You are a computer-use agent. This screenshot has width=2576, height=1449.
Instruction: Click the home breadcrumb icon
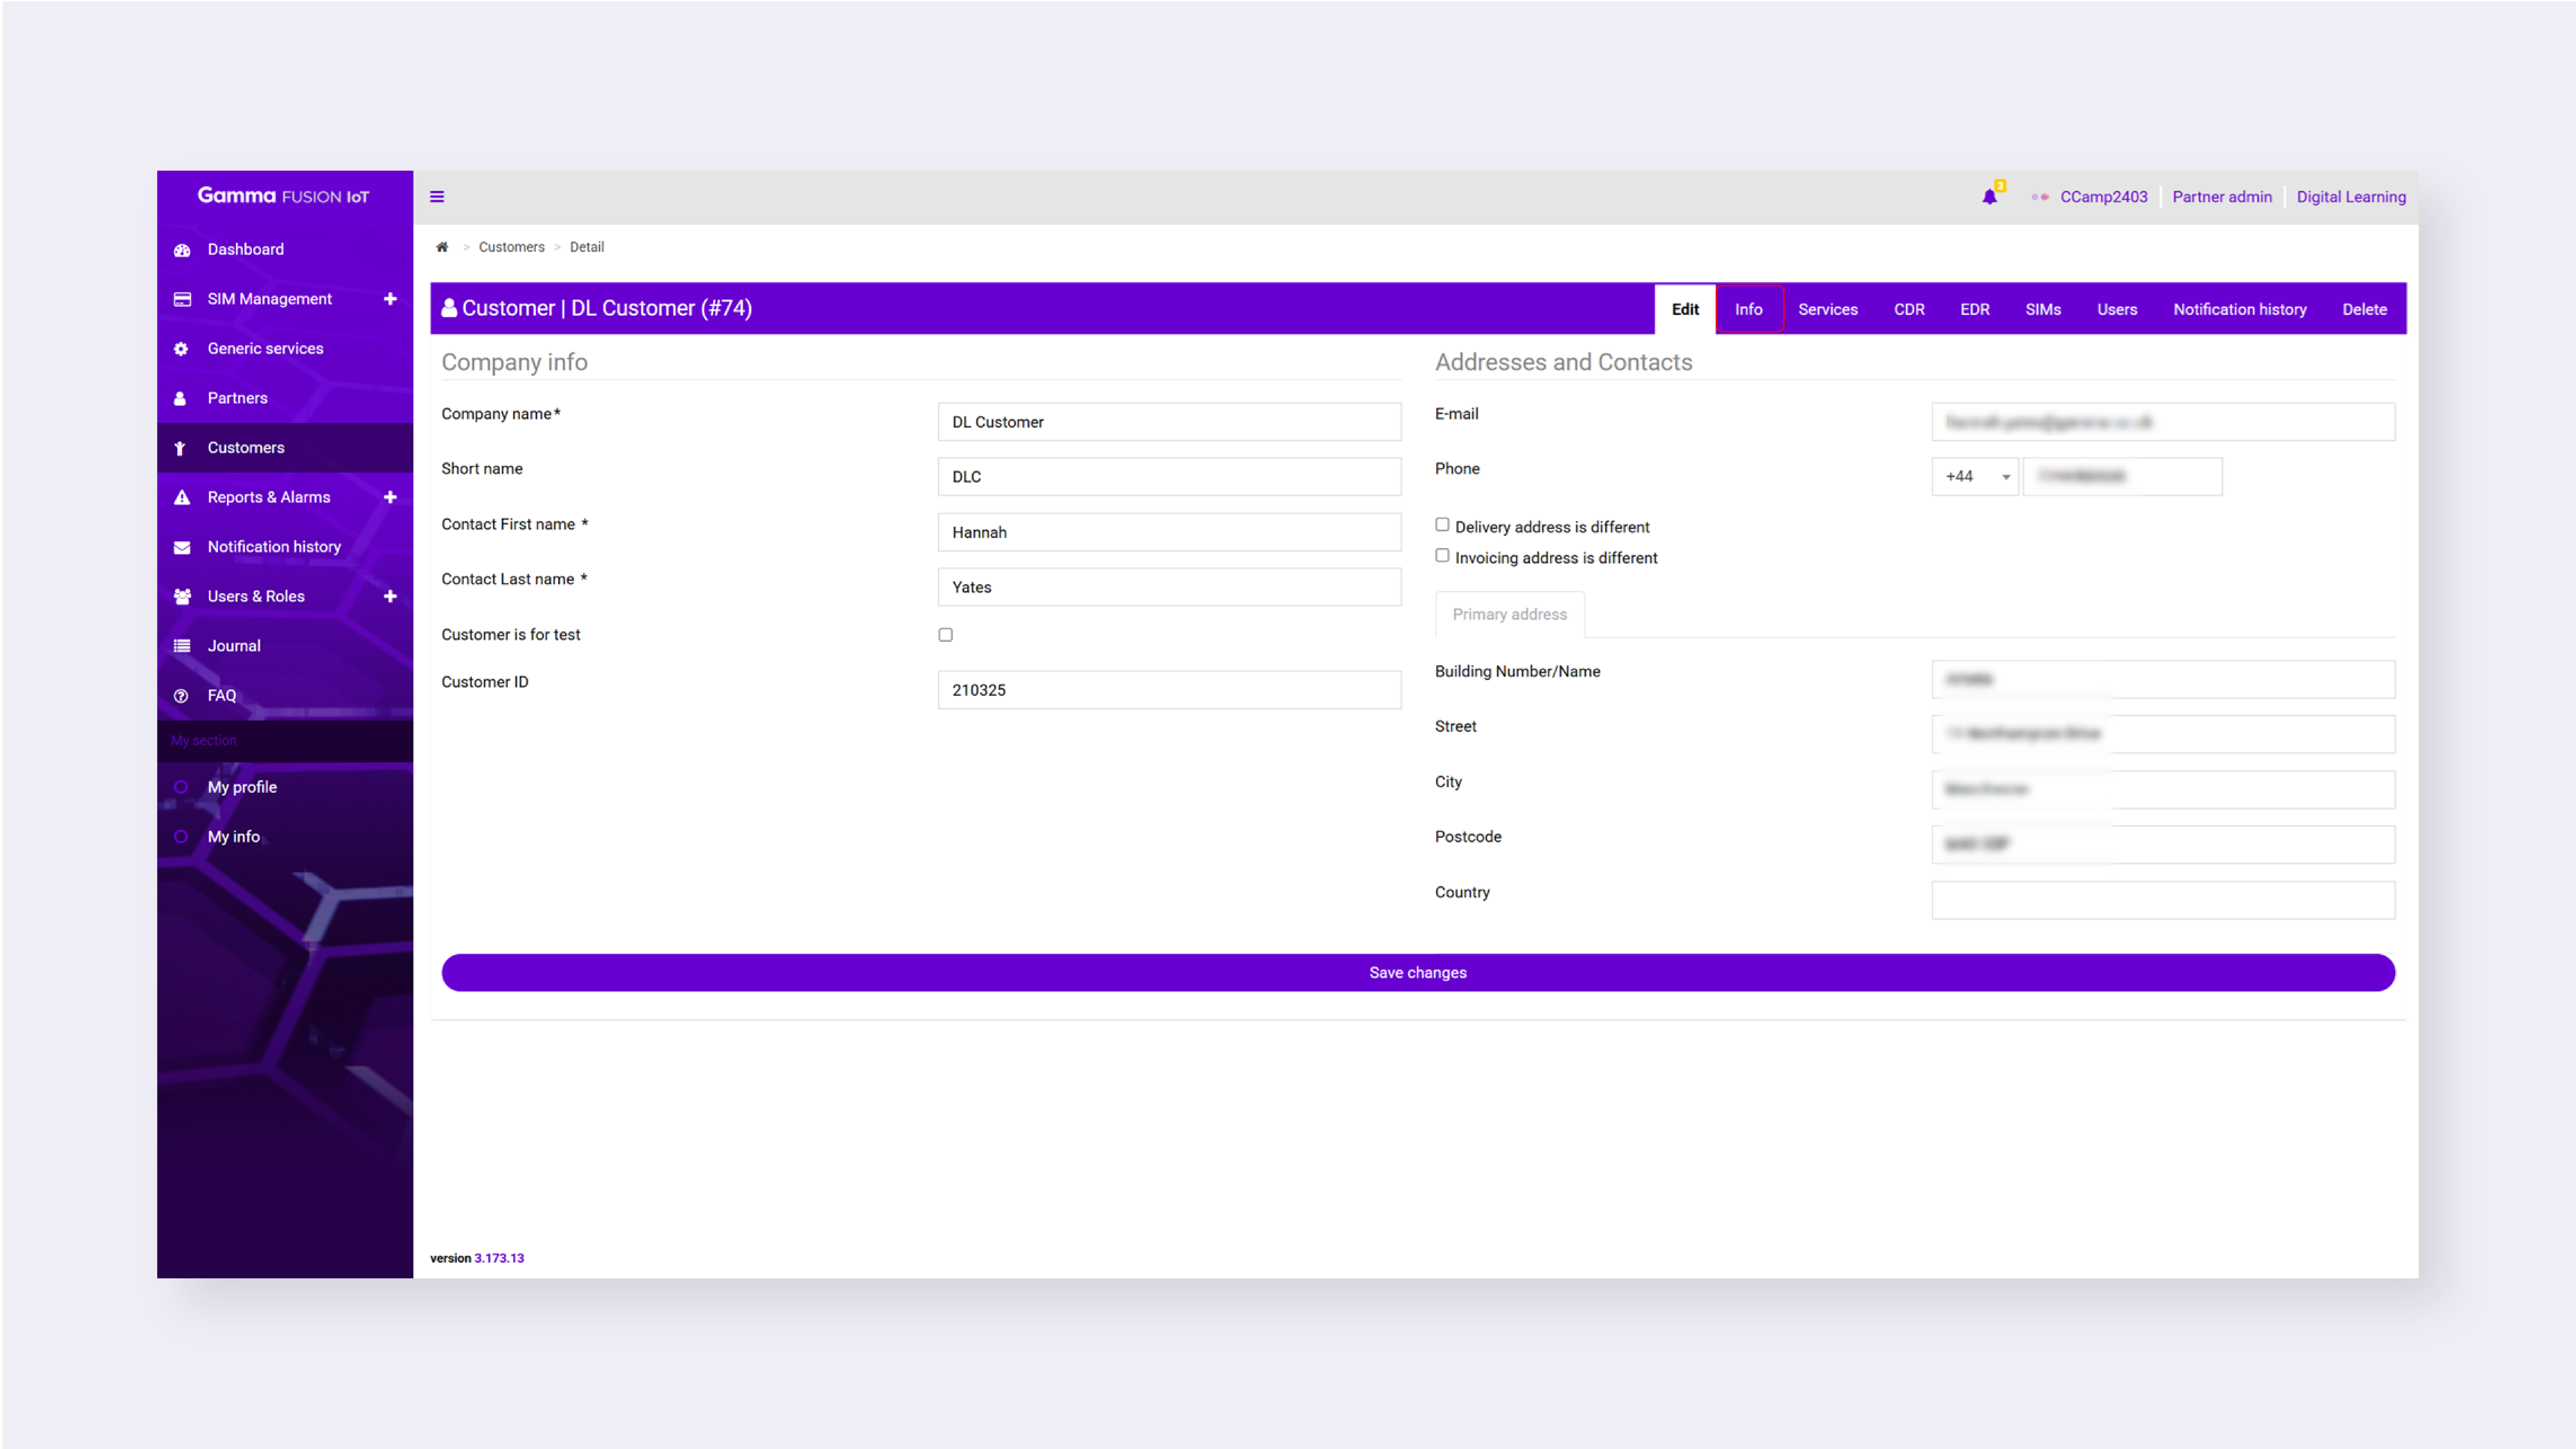[x=442, y=247]
